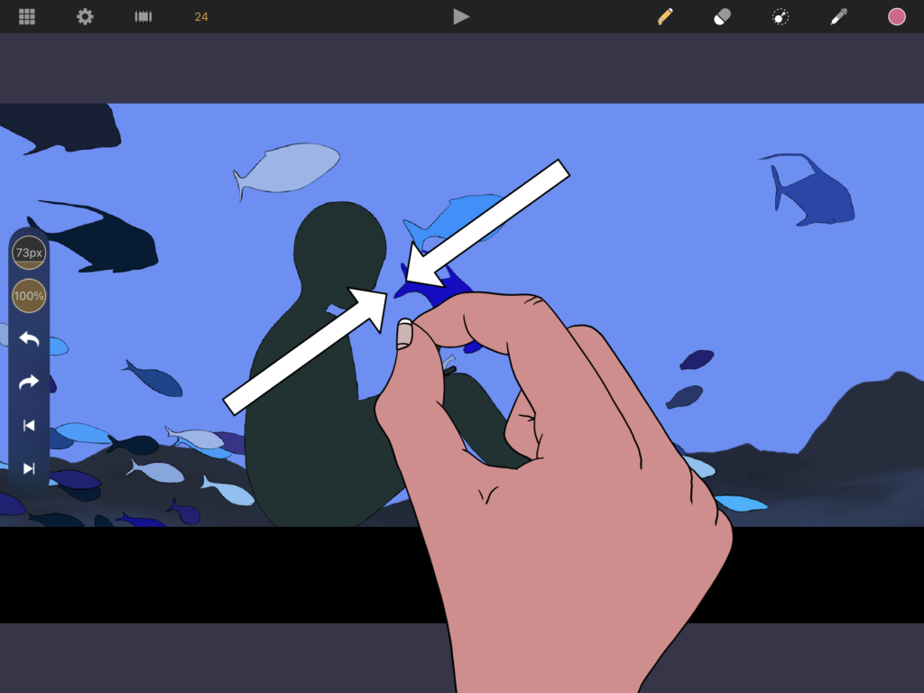Open the settings gear
This screenshot has height=693, width=924.
coord(85,16)
